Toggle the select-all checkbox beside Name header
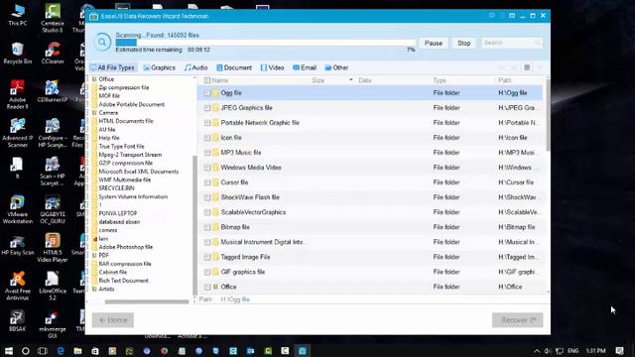This screenshot has height=357, width=635. [207, 80]
